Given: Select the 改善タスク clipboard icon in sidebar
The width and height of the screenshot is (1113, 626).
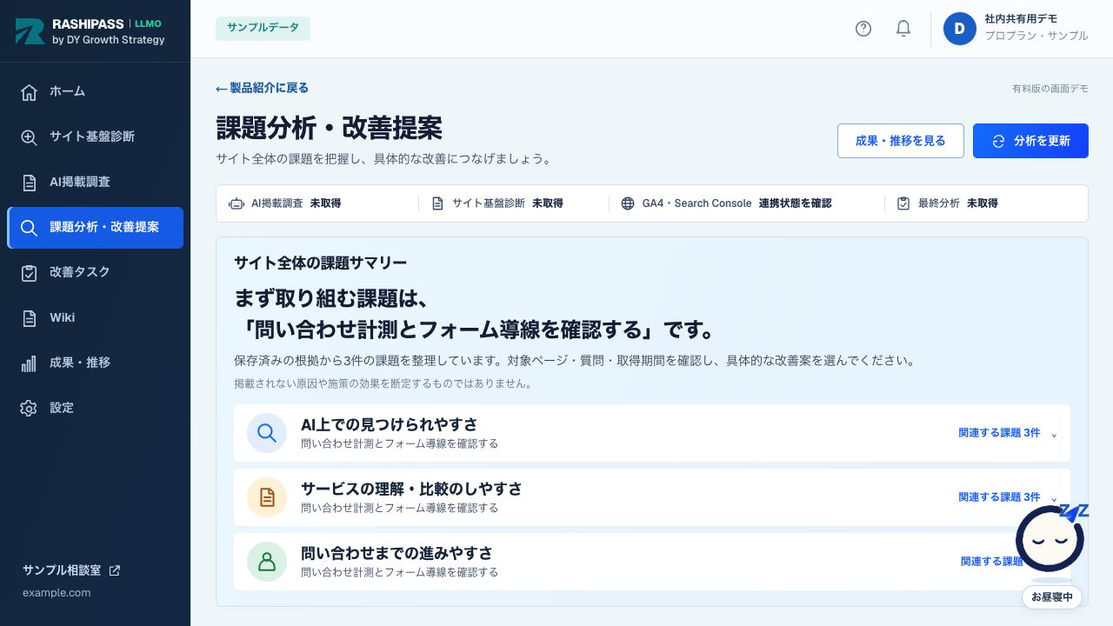Looking at the screenshot, I should click(x=29, y=273).
